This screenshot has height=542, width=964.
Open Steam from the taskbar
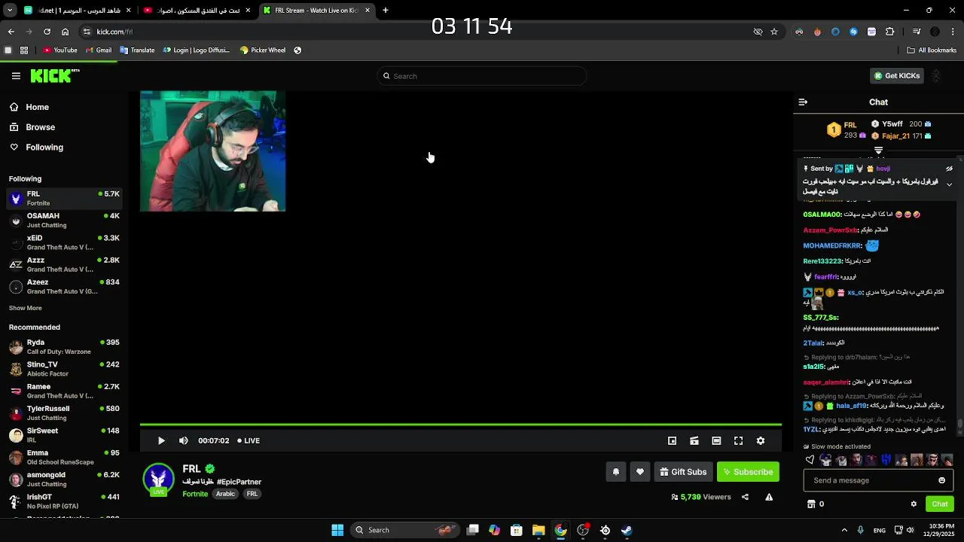pos(627,530)
